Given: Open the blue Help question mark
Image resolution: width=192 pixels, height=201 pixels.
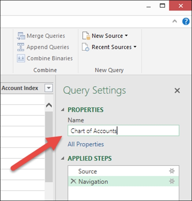Looking at the screenshot, I should [x=186, y=21].
